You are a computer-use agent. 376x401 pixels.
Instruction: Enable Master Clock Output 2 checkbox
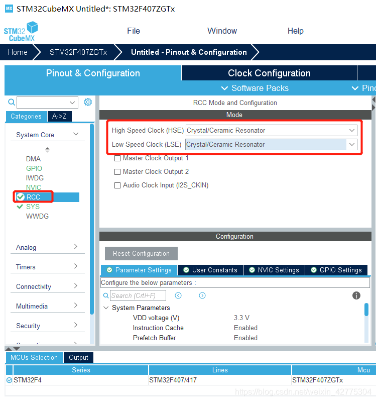pyautogui.click(x=117, y=172)
